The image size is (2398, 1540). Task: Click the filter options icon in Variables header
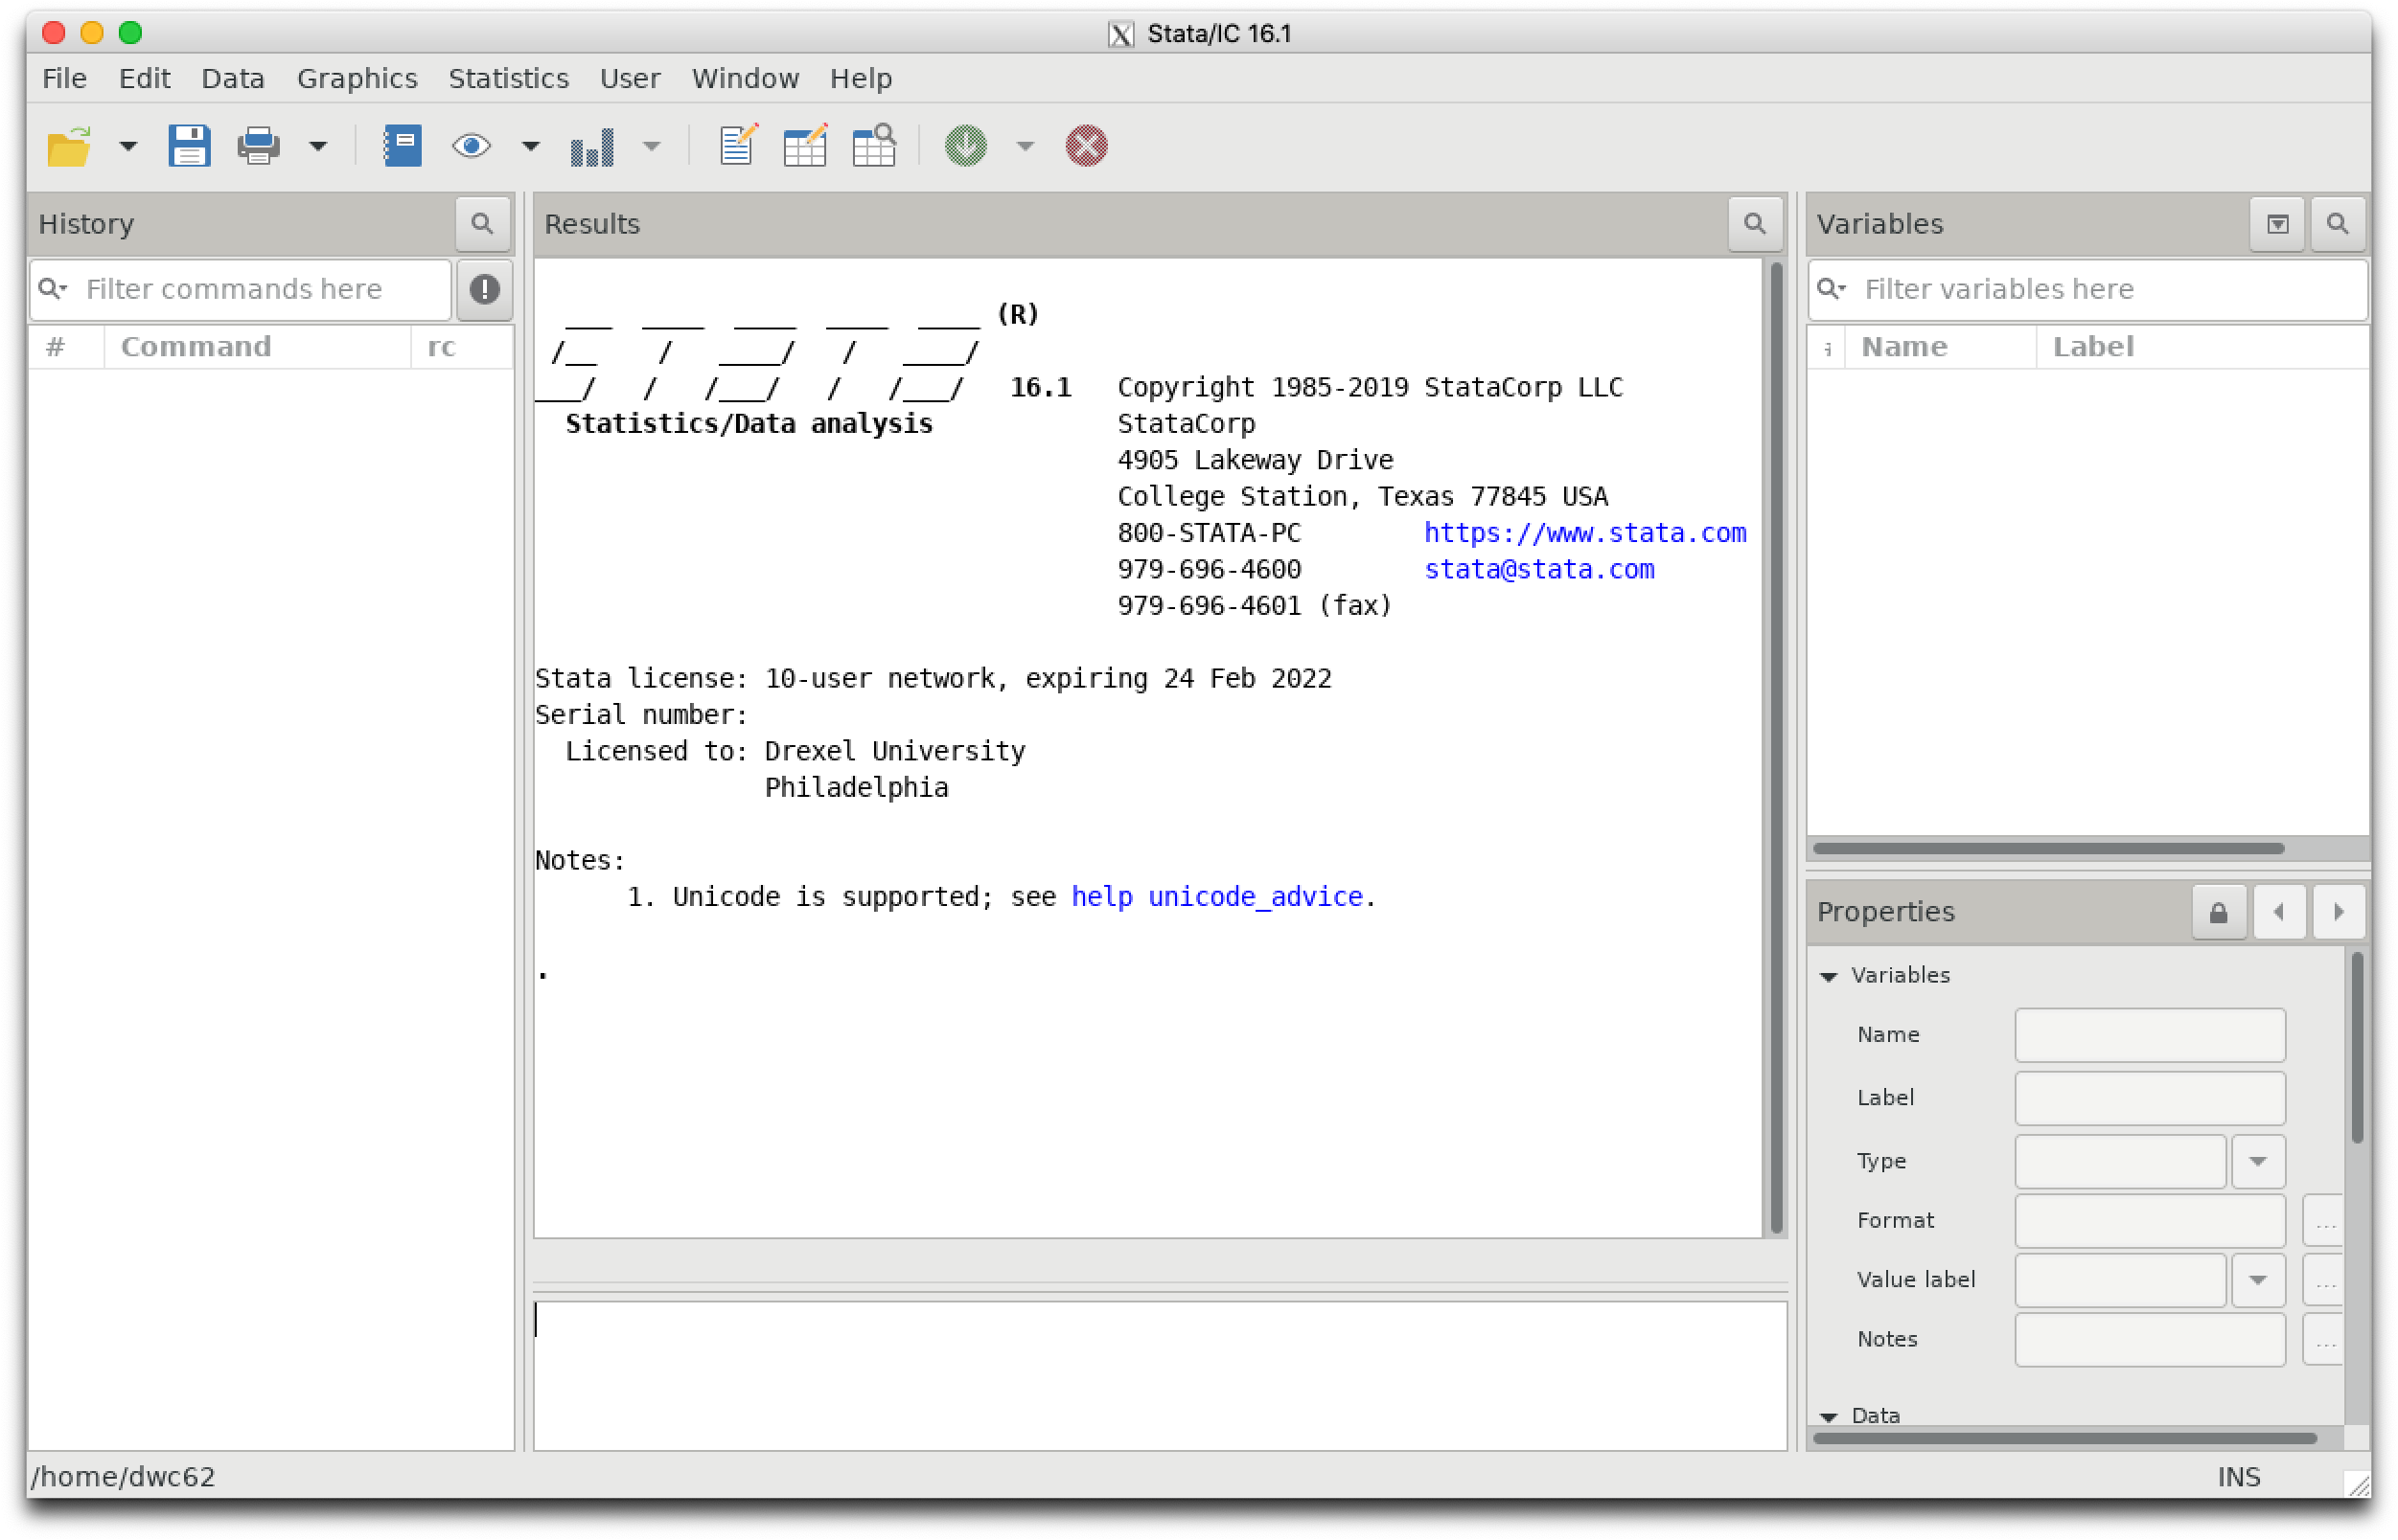[2277, 223]
